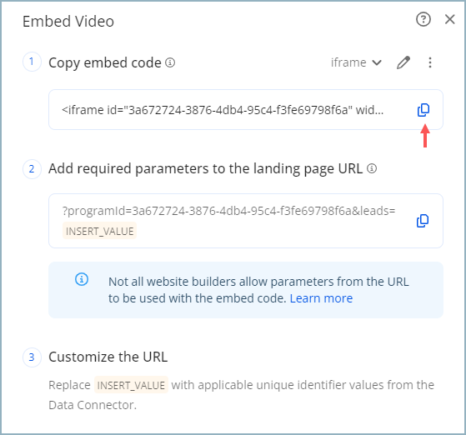Open the iframe embed type dropdown
The width and height of the screenshot is (466, 435).
pos(356,62)
